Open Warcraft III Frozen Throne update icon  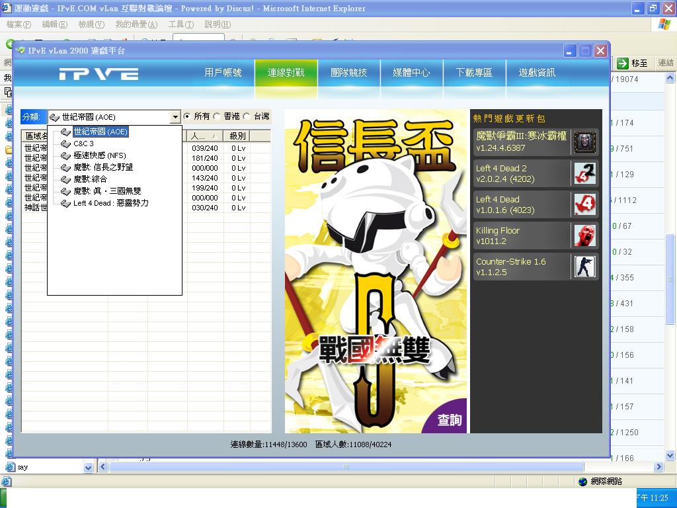click(584, 142)
